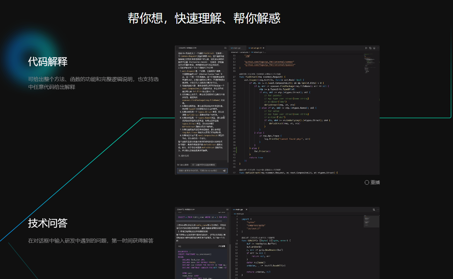Click the UT 生成单测 quick action chip
Screen dimensions: 453x279
(204, 165)
